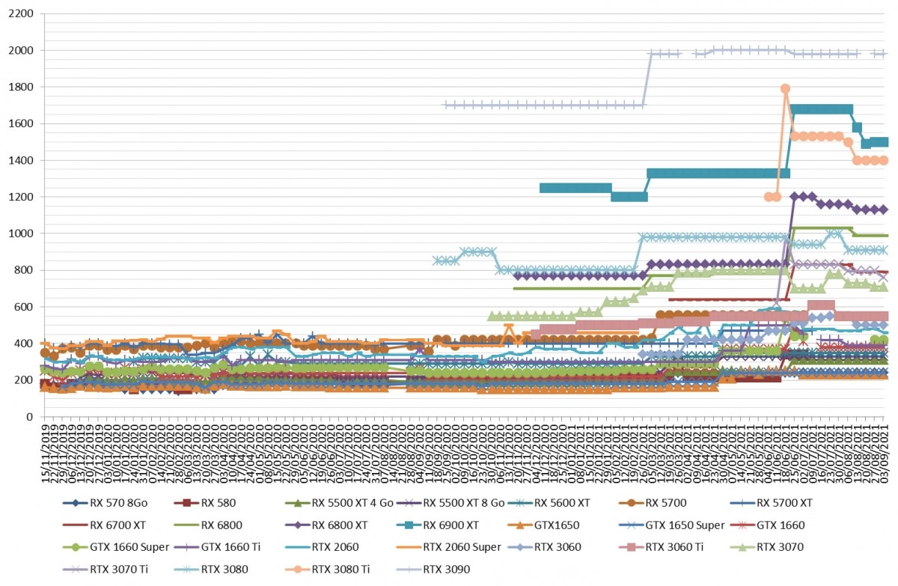Click the x-axis date 03/01/2020
The image size is (898, 586).
(108, 453)
